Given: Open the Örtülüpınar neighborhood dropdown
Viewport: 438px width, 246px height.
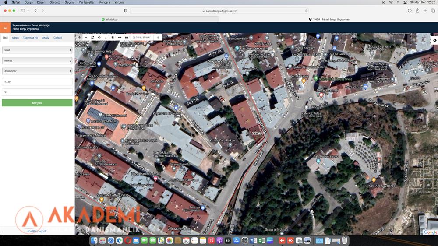Looking at the screenshot, I should [x=37, y=71].
